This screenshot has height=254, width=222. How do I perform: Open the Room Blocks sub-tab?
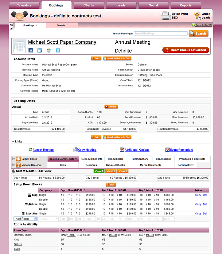tap(115, 159)
